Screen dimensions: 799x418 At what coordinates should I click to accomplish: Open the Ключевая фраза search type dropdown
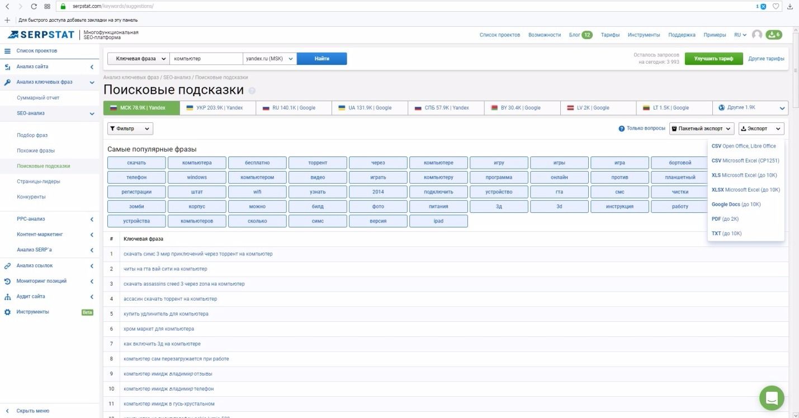point(138,59)
